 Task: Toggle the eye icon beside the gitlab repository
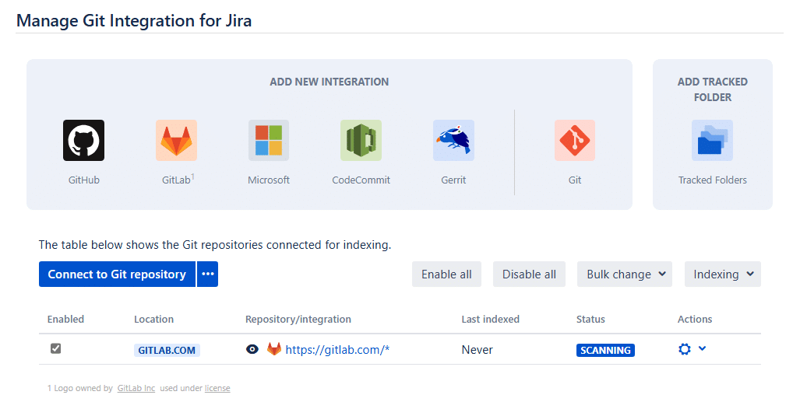pyautogui.click(x=252, y=350)
